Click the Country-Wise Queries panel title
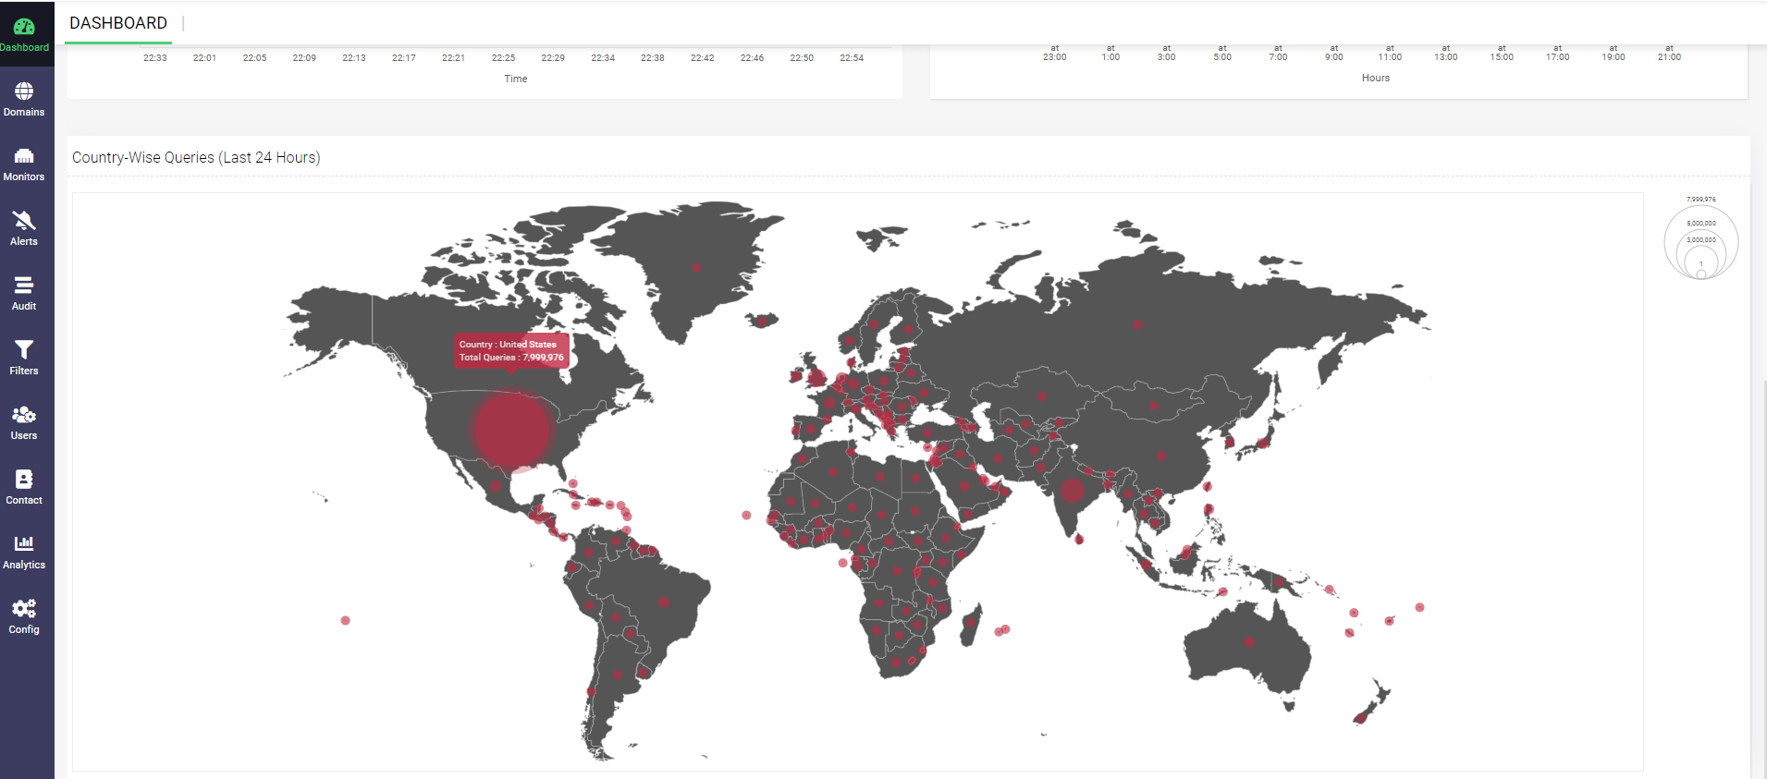The image size is (1767, 779). 196,158
